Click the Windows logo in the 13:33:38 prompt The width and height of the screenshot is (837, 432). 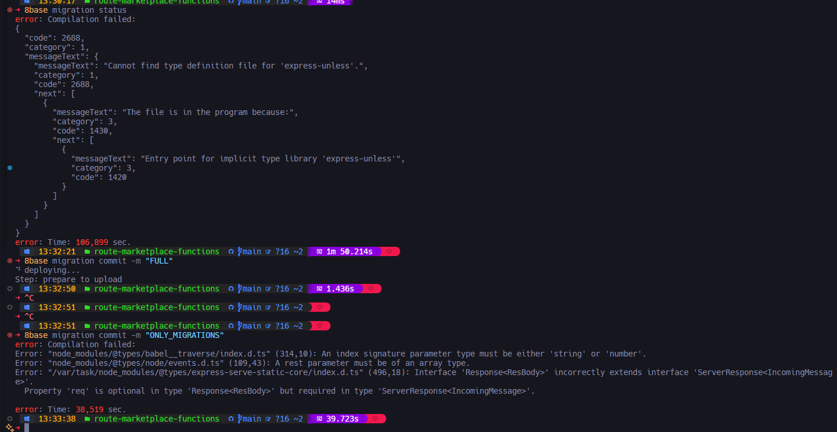[x=27, y=419]
